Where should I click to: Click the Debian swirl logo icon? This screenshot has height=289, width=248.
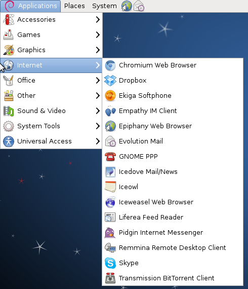point(9,6)
